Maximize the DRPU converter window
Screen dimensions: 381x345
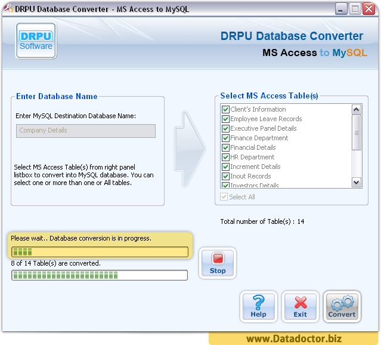pyautogui.click(x=355, y=9)
